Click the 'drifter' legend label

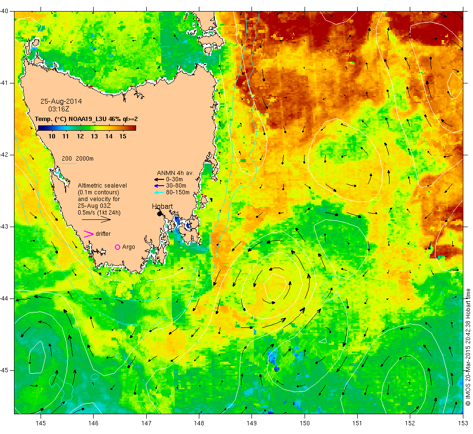point(103,234)
